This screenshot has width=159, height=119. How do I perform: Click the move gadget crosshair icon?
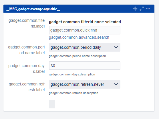(x=135, y=9)
